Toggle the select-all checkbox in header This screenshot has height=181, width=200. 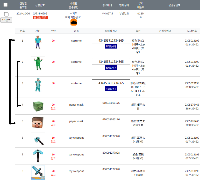click(5, 5)
